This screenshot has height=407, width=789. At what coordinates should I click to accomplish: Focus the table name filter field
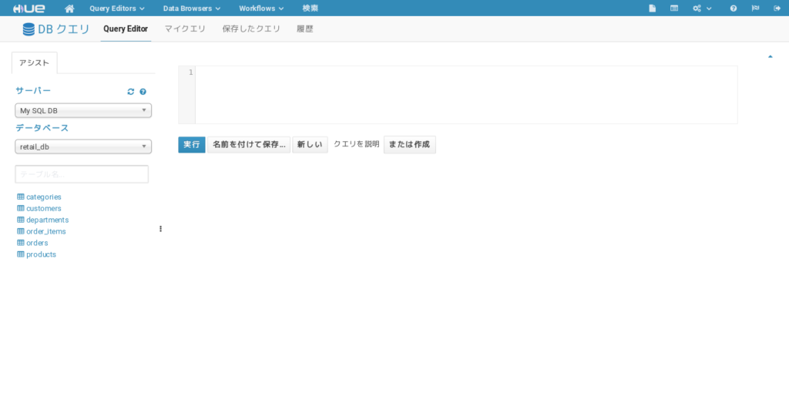(x=82, y=174)
